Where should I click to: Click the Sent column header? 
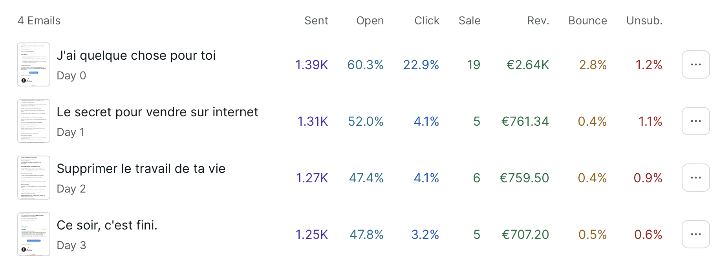tap(316, 20)
